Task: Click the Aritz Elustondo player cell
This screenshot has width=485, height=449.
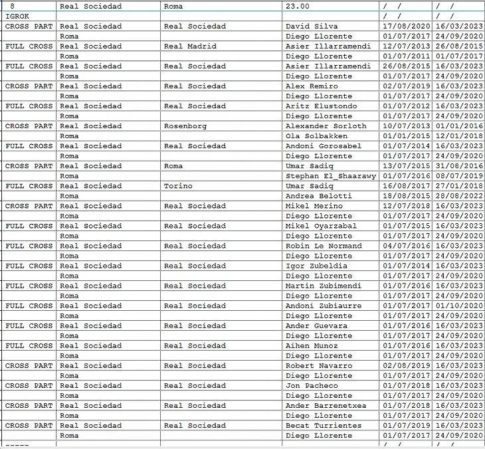Action: coord(330,106)
